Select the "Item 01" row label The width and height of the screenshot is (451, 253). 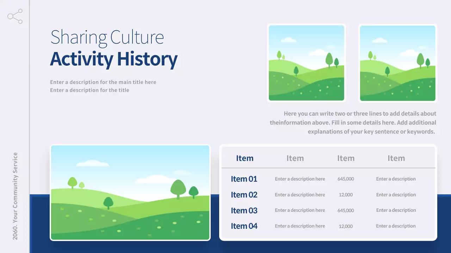click(244, 179)
